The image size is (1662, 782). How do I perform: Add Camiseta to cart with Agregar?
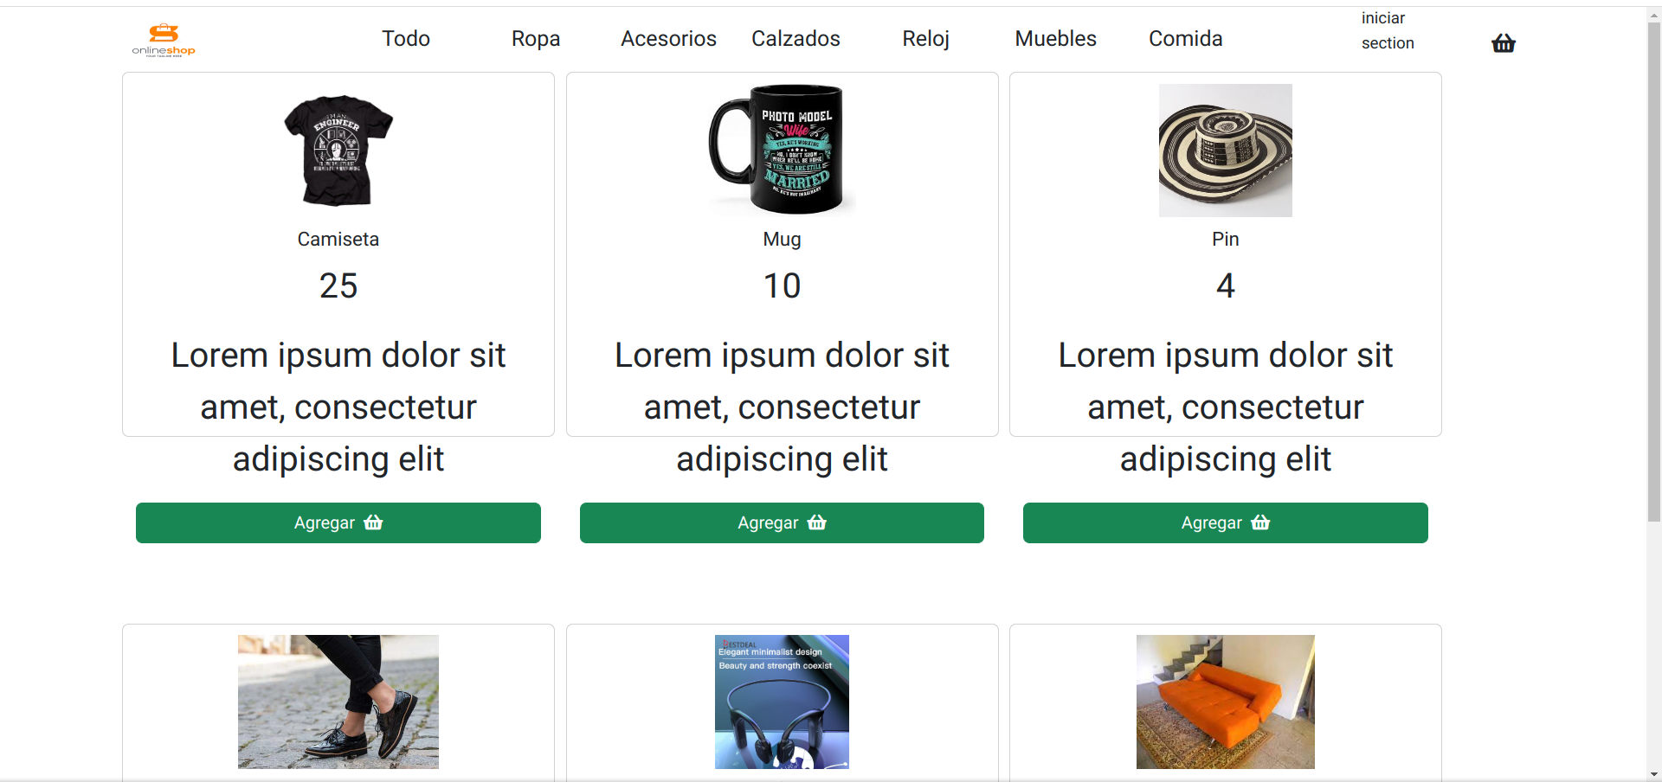(x=338, y=522)
